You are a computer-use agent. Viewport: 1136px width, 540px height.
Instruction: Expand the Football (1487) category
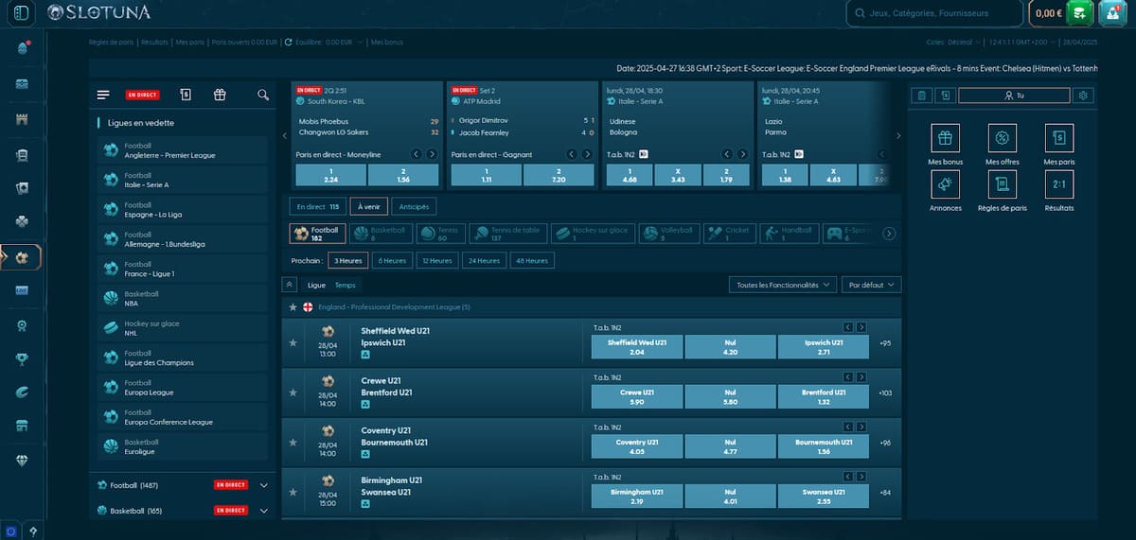coord(263,485)
